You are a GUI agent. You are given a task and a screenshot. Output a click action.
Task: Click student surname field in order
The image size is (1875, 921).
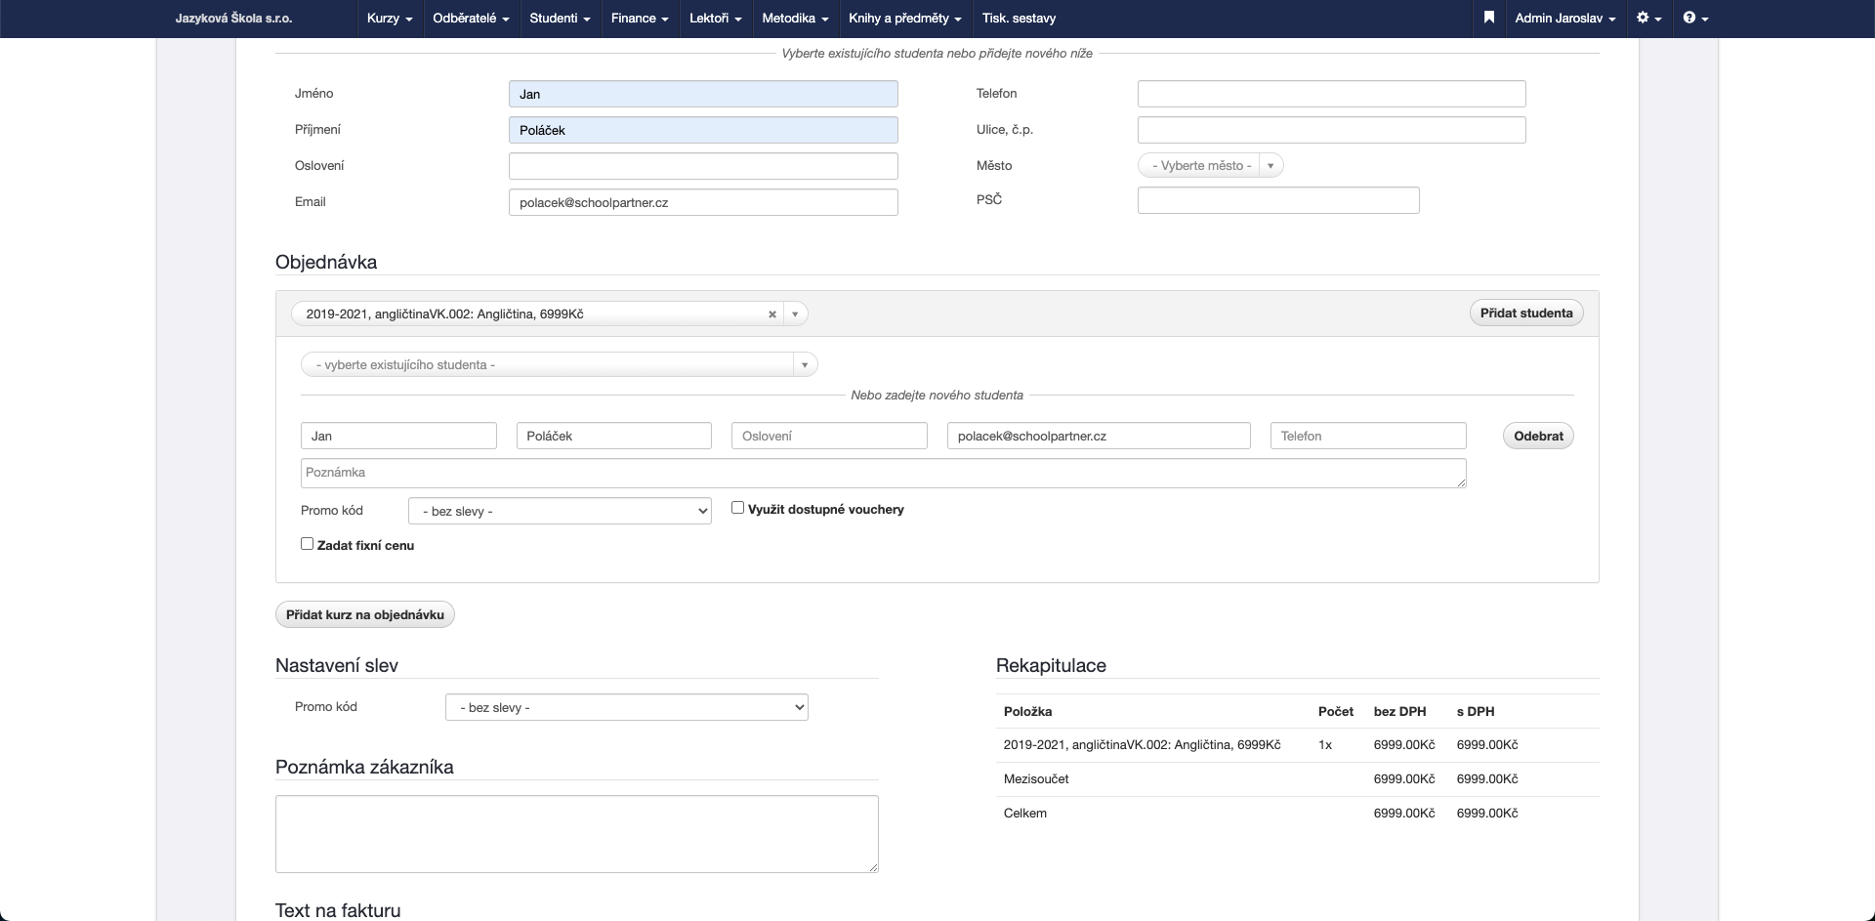613,436
